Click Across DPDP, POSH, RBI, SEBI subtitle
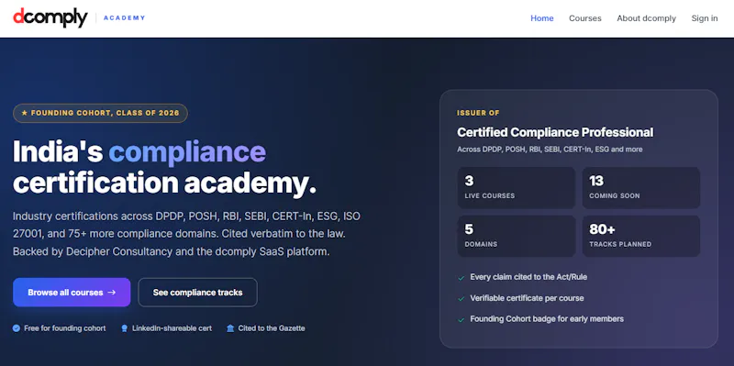 [550, 150]
